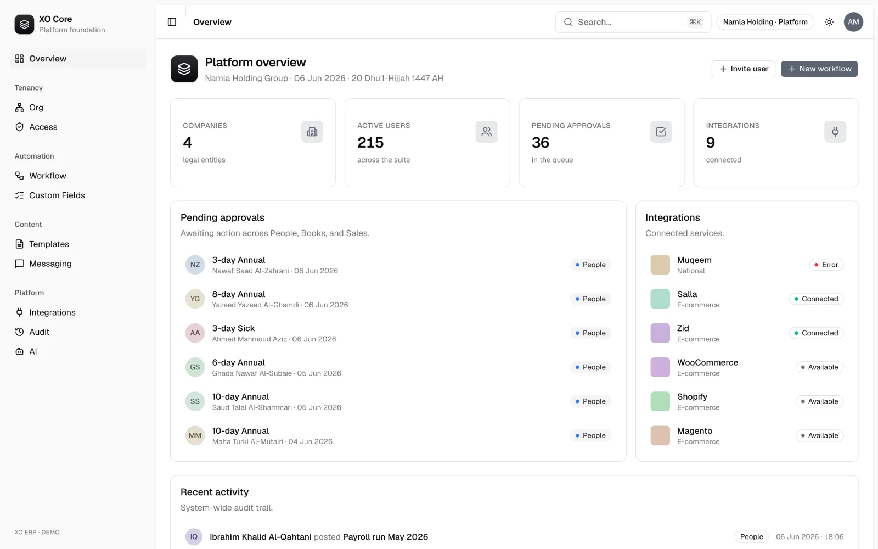Screen dimensions: 878x549
Task: Open Integrations in the sidebar
Action: tap(78, 312)
